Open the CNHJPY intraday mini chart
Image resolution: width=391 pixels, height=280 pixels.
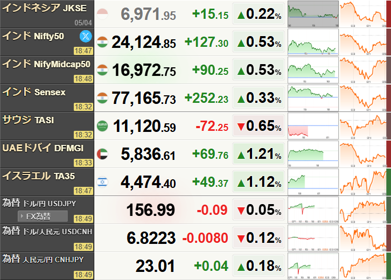(313, 266)
